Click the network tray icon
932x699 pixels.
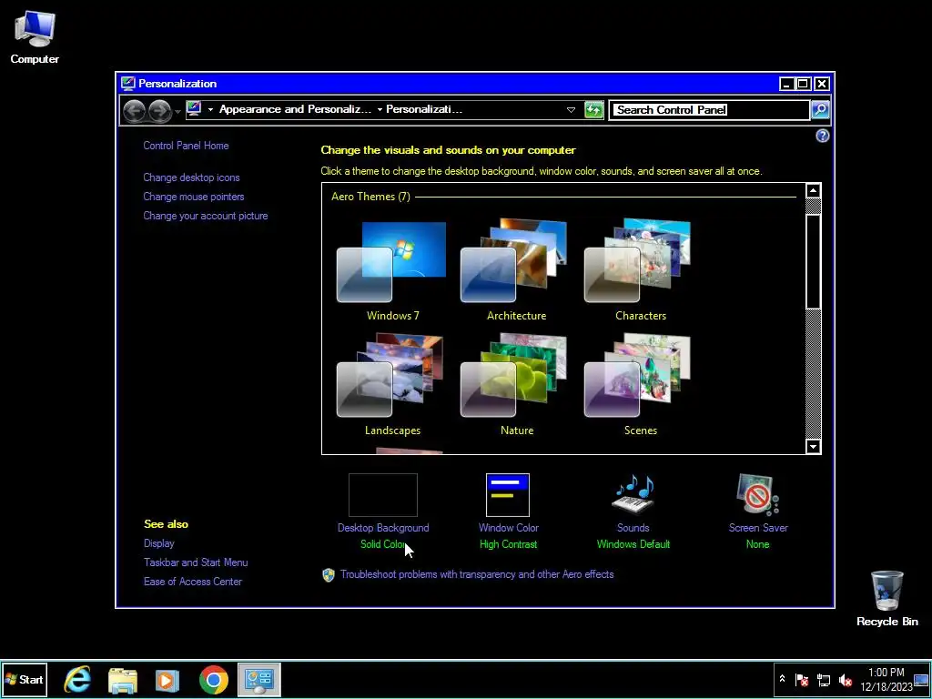823,679
